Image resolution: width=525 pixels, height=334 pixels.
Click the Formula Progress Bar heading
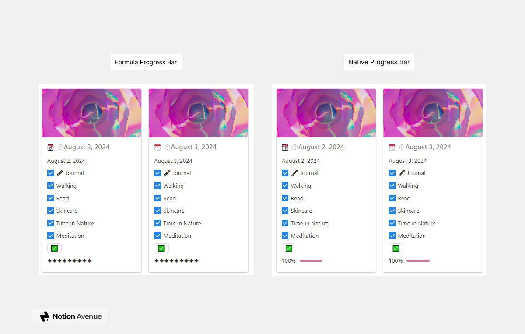(146, 62)
